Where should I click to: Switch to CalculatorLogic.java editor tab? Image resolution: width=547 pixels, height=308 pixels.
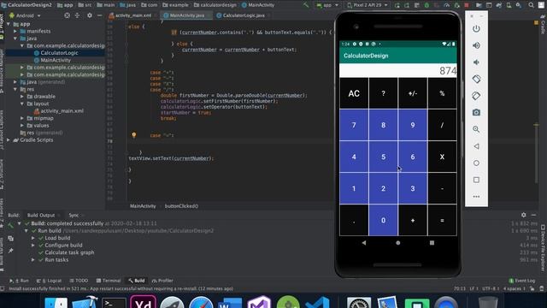[x=243, y=15]
